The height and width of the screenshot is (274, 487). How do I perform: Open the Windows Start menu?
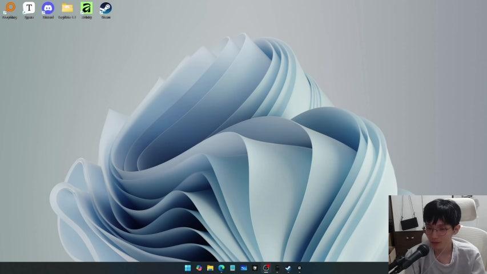(188, 268)
